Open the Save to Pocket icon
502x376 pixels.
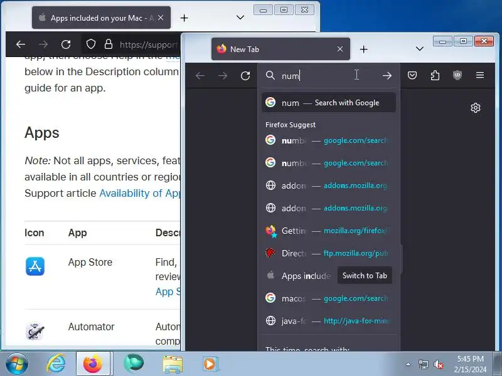[x=412, y=75]
